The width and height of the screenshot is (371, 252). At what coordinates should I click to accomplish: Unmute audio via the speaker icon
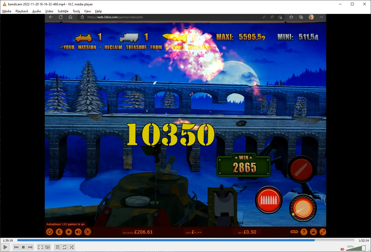tap(342, 249)
